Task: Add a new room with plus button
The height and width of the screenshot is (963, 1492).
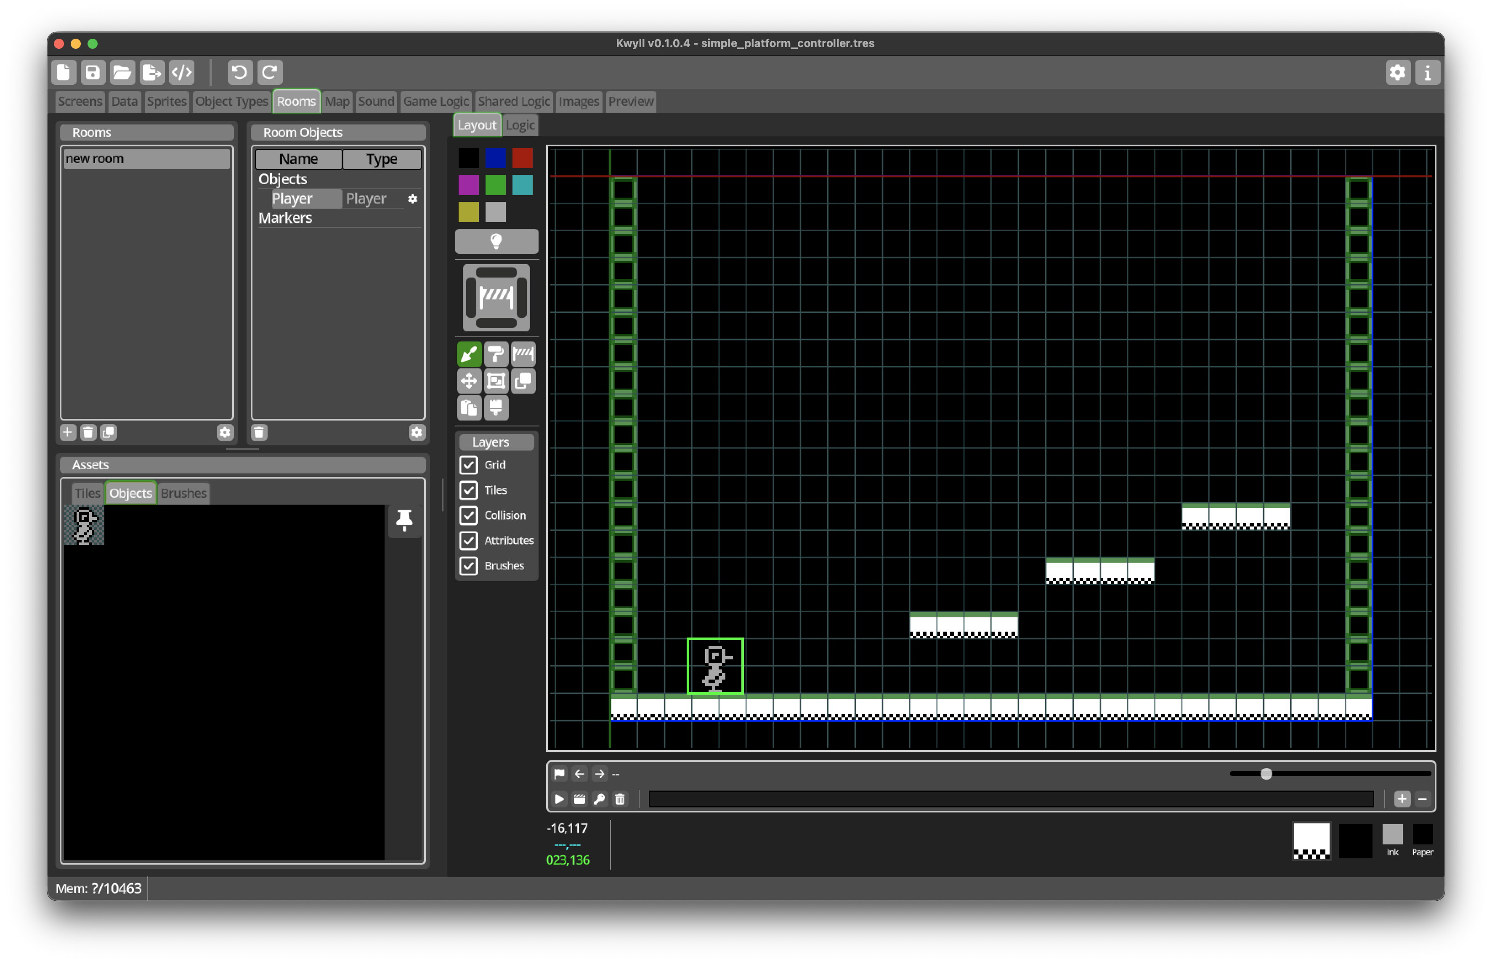Action: coord(68,433)
